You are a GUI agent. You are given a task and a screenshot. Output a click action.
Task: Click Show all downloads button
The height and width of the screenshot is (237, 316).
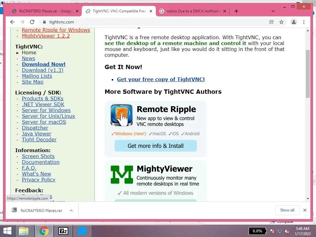(x=287, y=210)
